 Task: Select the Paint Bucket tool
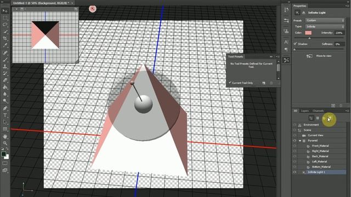tap(5, 87)
